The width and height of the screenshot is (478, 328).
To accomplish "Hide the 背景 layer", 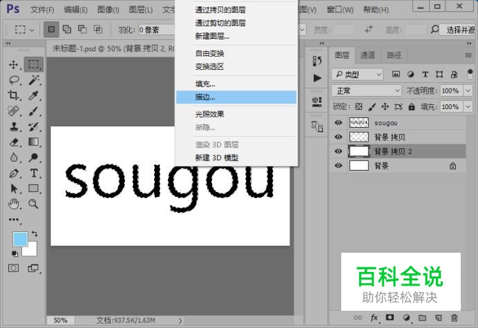I will point(338,166).
